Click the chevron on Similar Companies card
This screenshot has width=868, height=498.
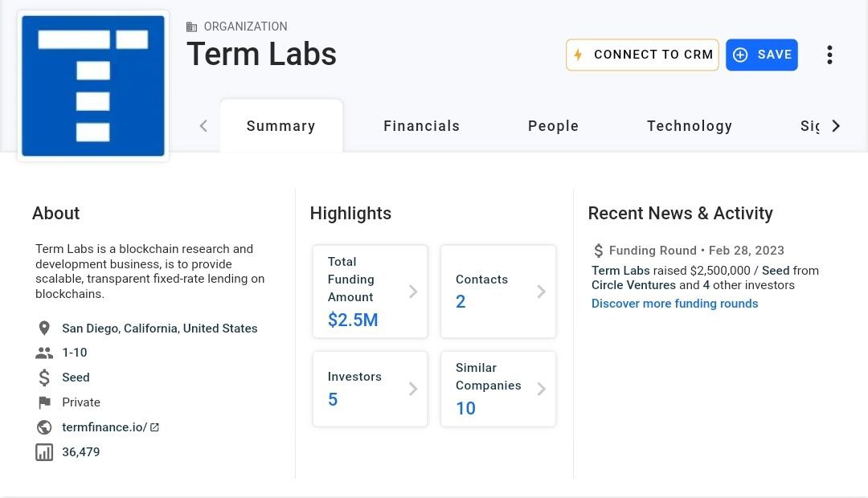point(542,389)
